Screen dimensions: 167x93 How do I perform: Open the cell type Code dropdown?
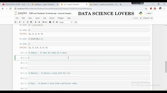coord(66,22)
